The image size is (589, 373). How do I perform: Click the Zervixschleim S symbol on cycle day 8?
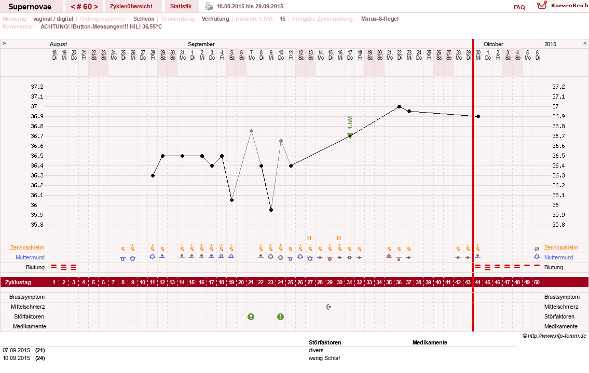click(123, 249)
